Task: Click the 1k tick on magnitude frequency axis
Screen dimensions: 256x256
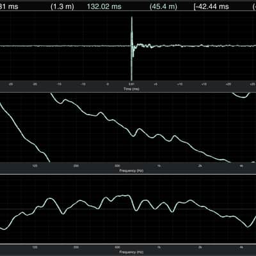Action: tap(159, 248)
